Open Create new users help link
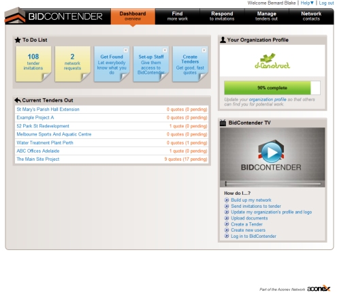 [248, 230]
